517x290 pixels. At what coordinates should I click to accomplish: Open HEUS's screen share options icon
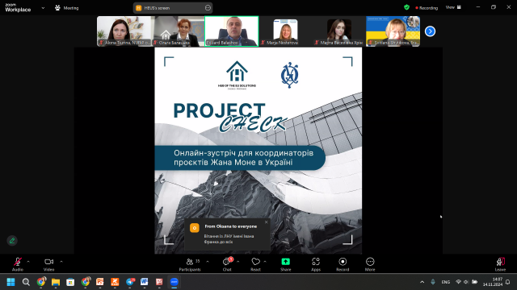click(208, 8)
